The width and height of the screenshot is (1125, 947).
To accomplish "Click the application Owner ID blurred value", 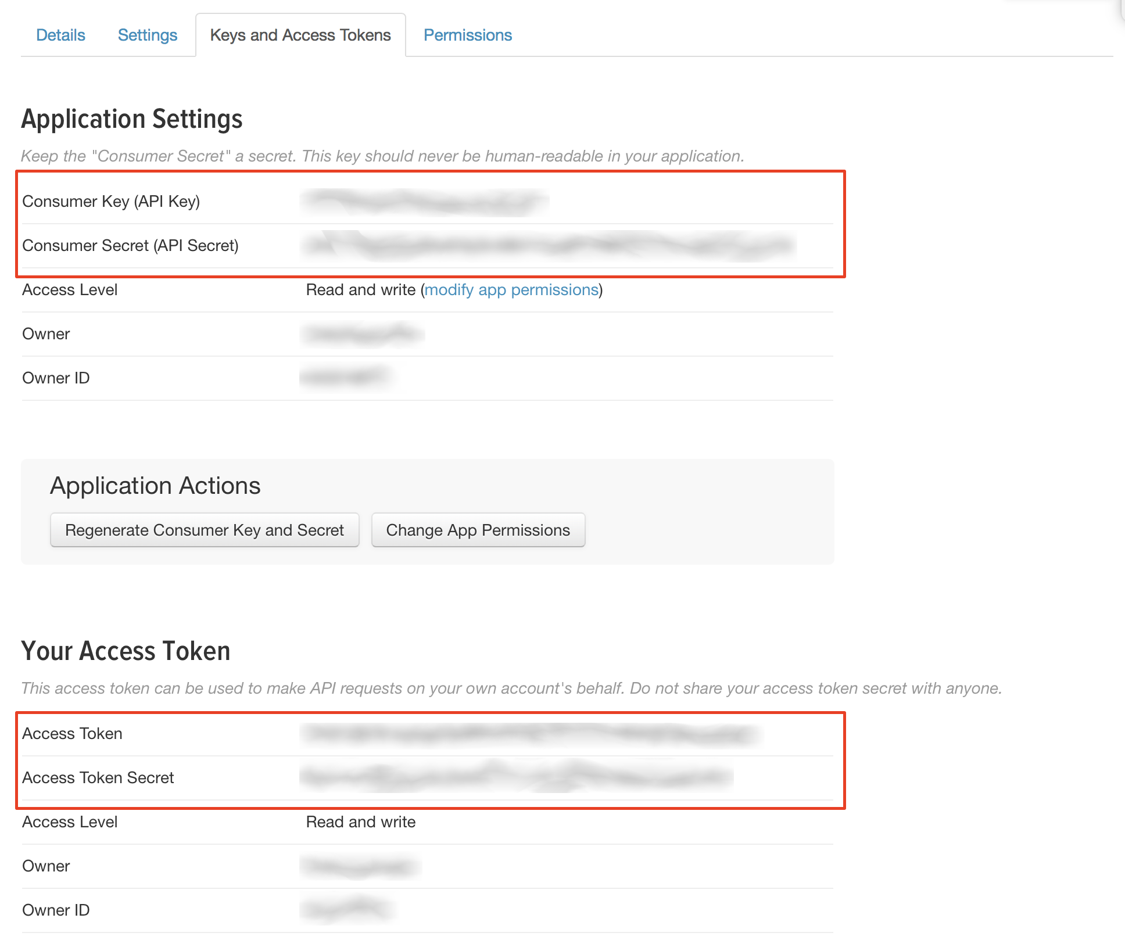I will [346, 378].
